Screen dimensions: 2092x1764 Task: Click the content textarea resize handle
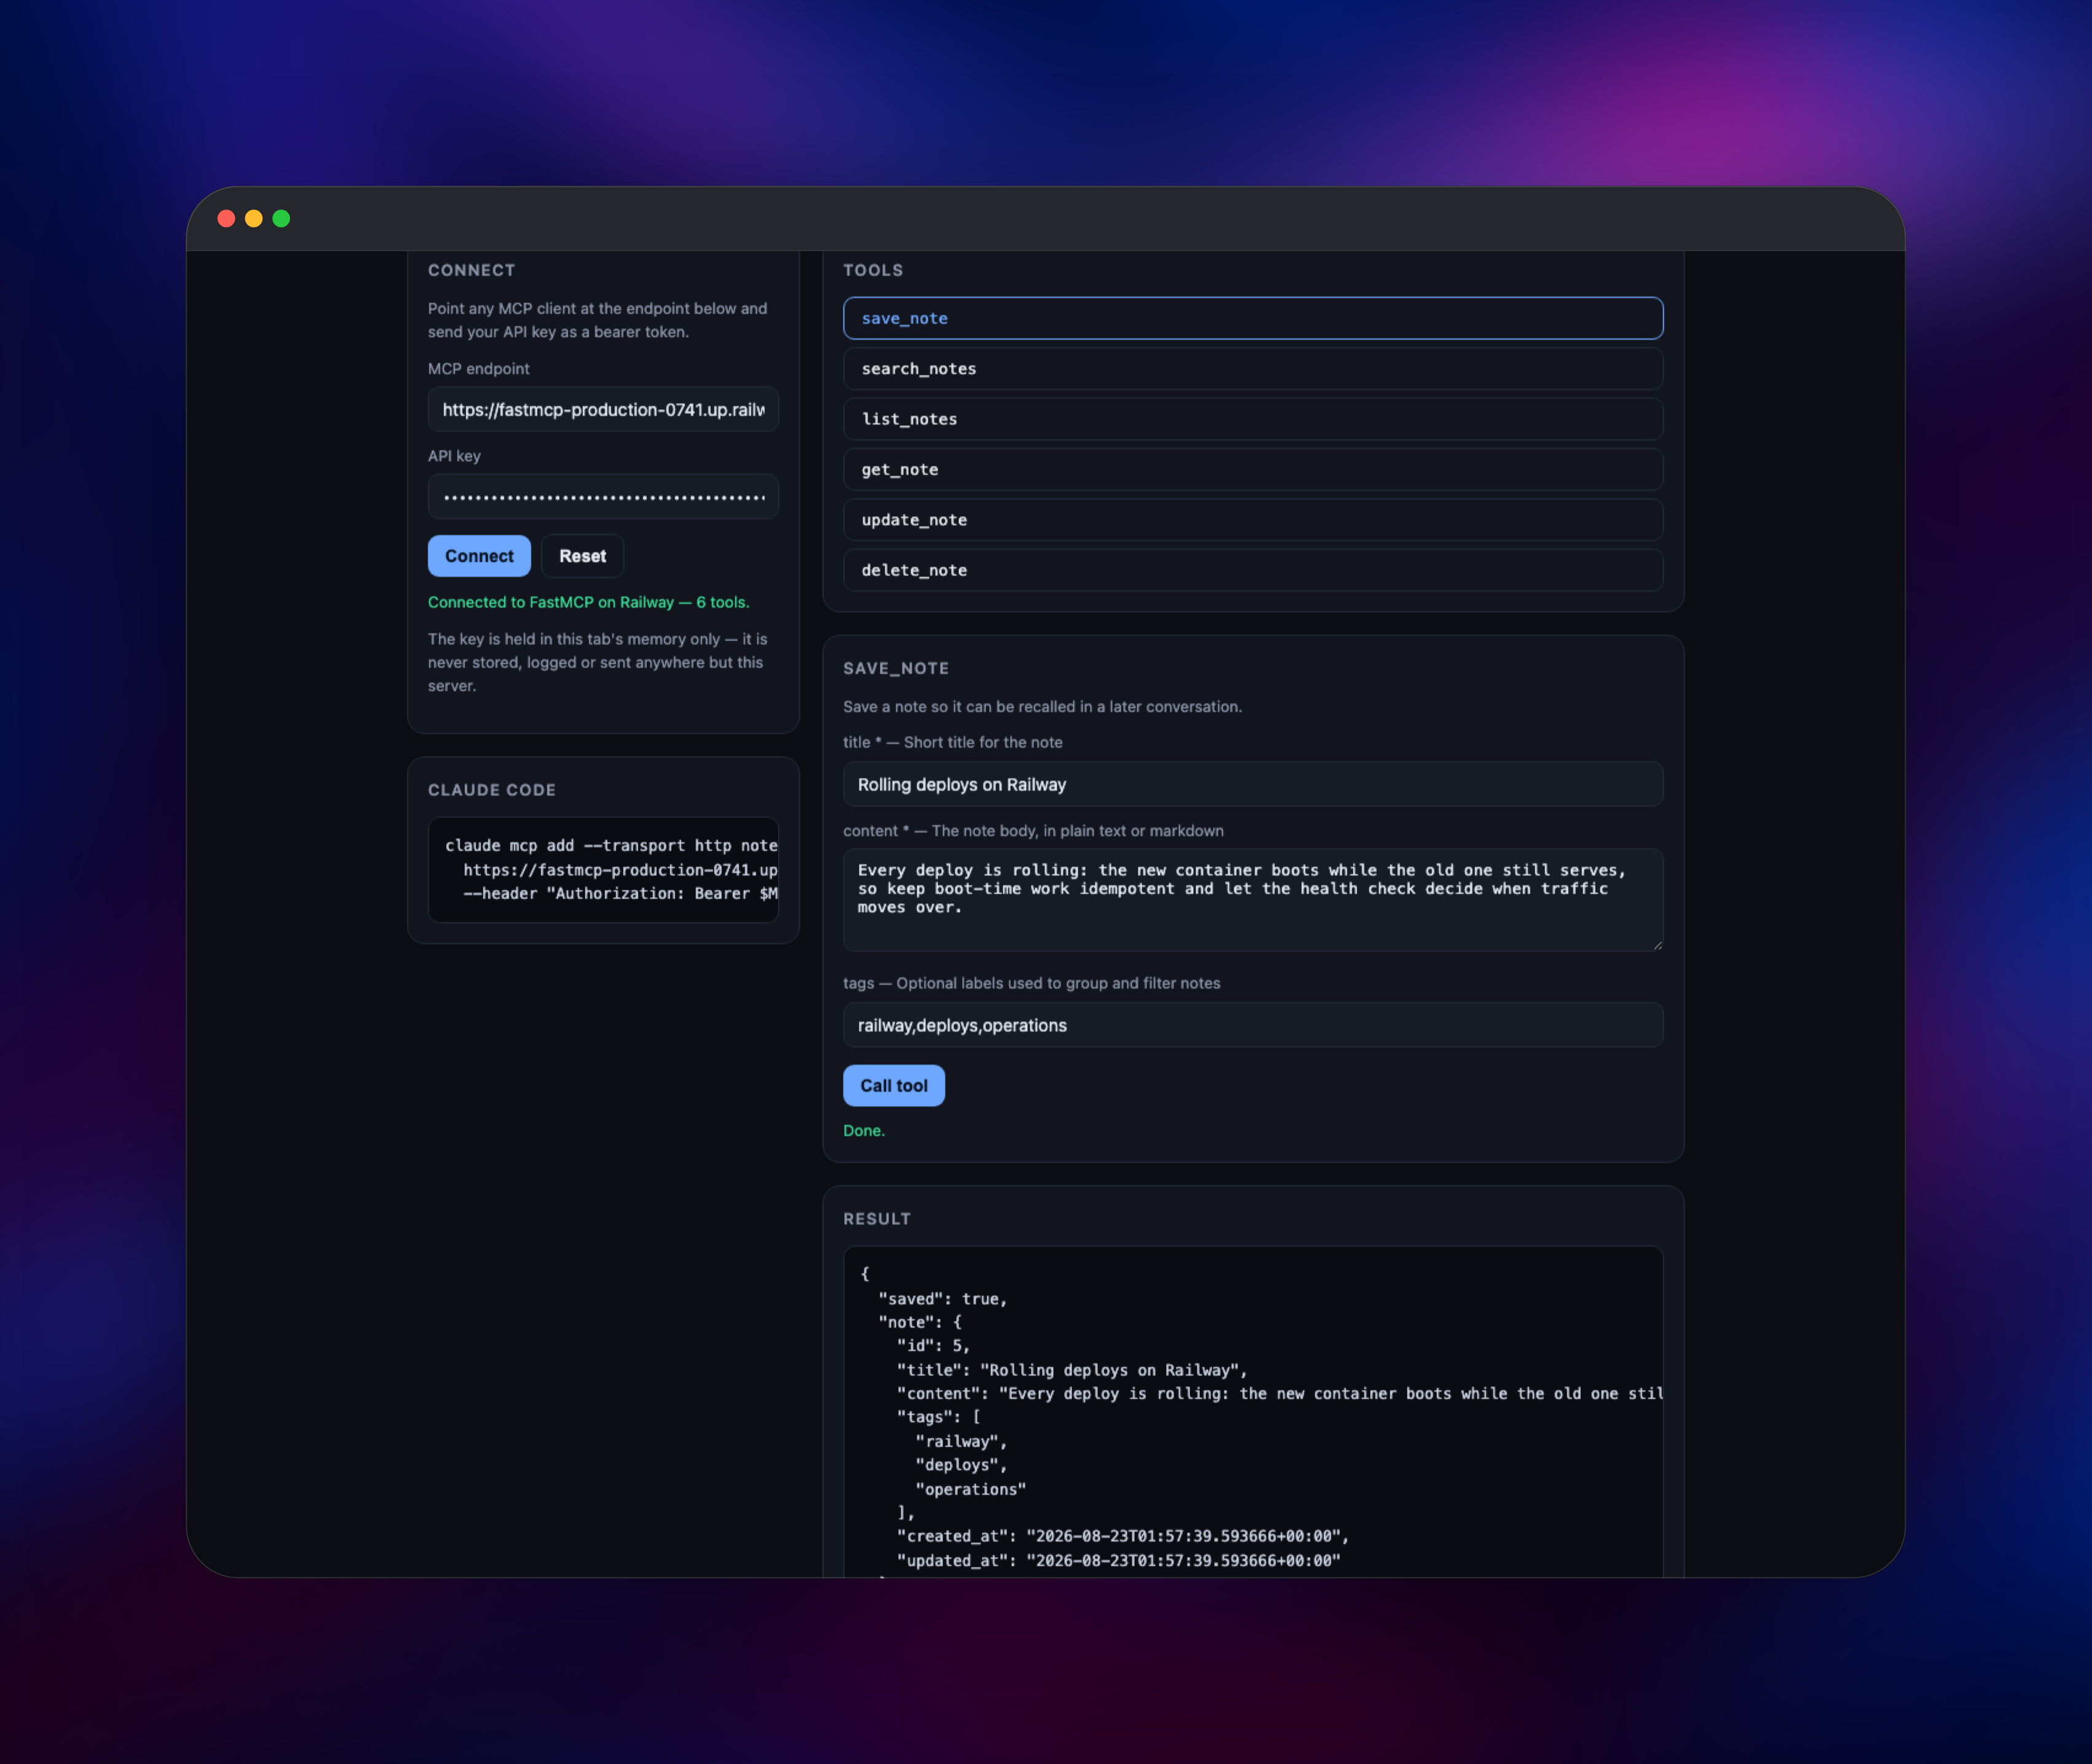pos(1657,945)
